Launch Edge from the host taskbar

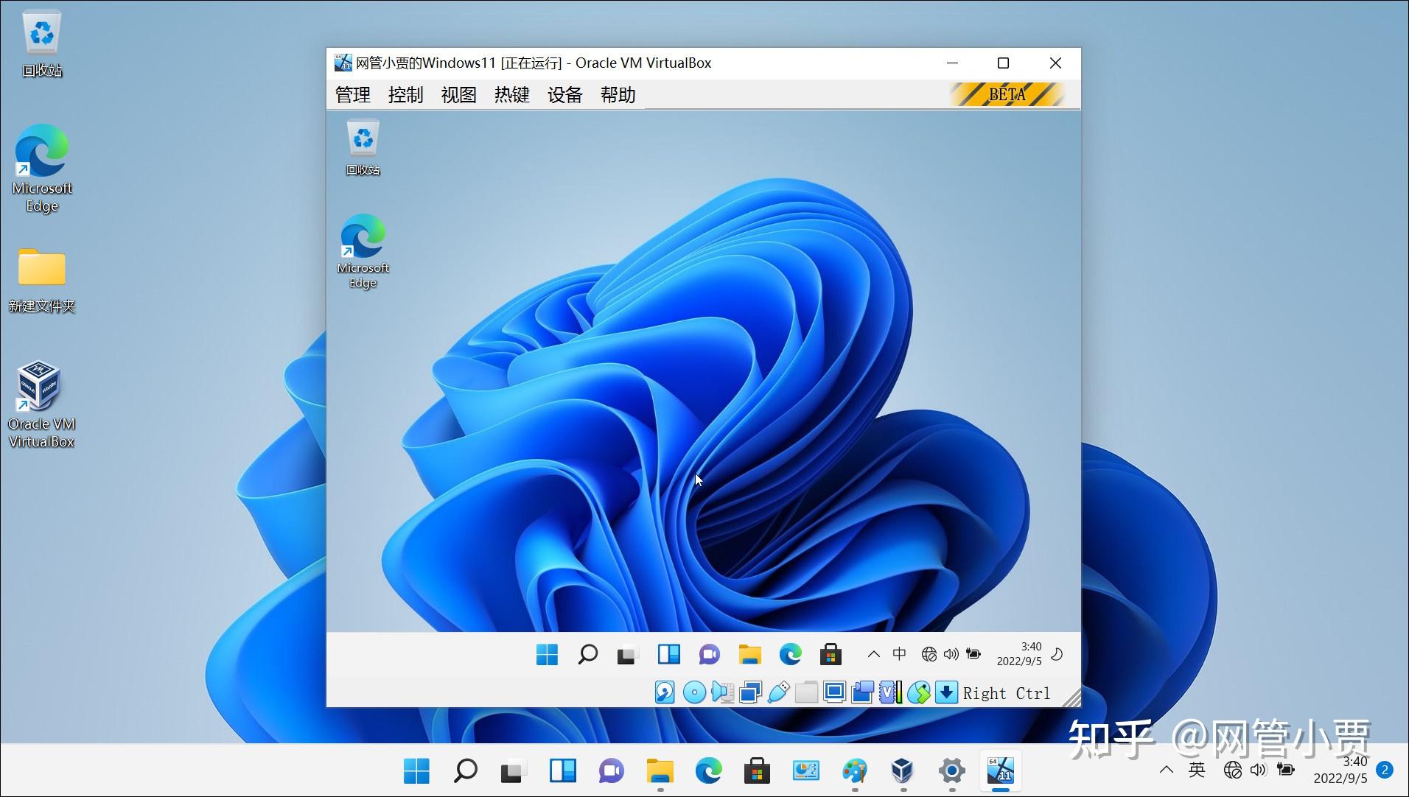click(709, 771)
